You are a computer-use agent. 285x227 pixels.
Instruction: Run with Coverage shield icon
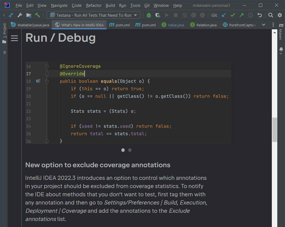tap(158, 15)
